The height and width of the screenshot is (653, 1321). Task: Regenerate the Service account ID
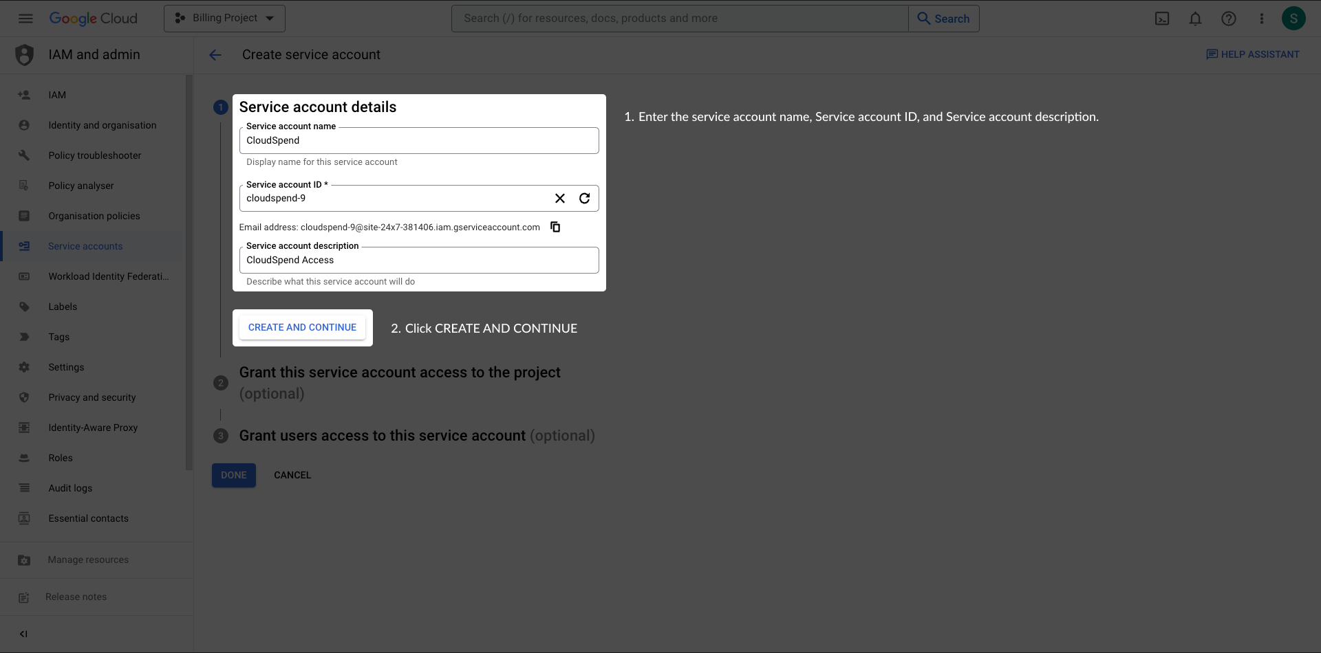point(584,198)
